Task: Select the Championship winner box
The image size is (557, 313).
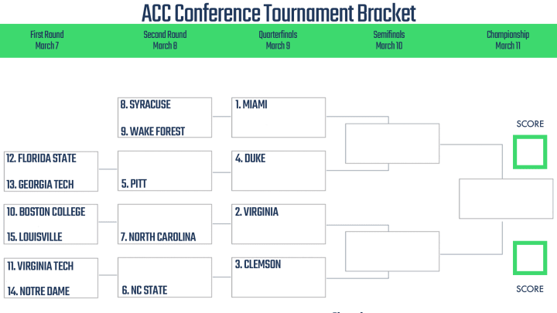Action: pyautogui.click(x=506, y=199)
